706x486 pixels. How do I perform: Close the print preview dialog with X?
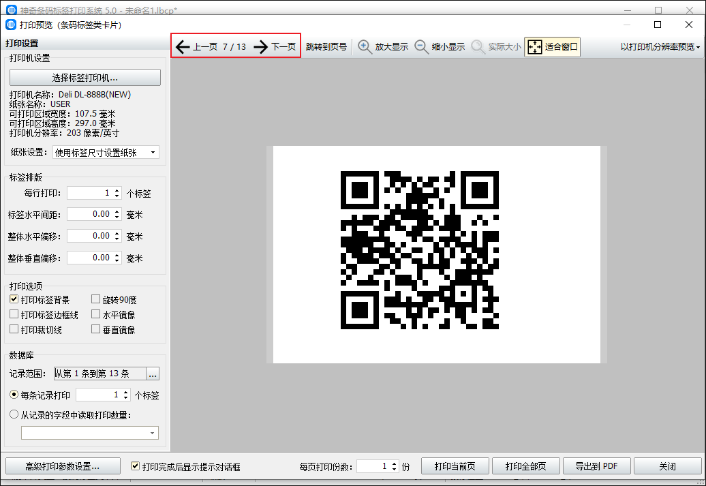[x=689, y=25]
